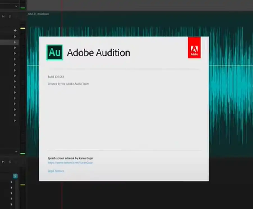Click the Build 12.1.2.3 version text
The image size is (253, 209).
56,77
